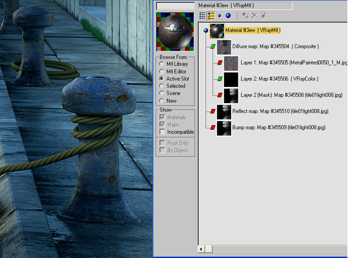Click empty search field above preview
Image resolution: width=351 pixels, height=258 pixels.
click(175, 6)
